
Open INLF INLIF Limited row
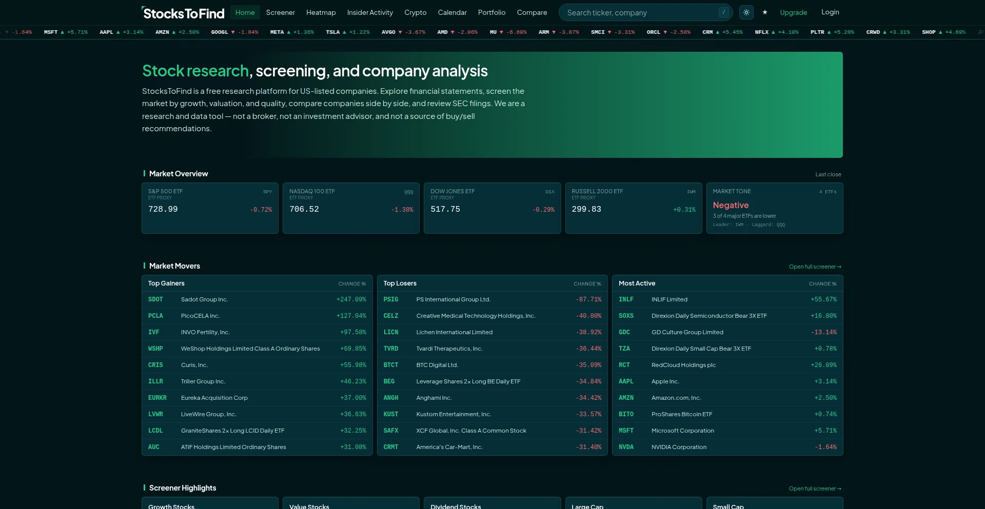(x=727, y=299)
